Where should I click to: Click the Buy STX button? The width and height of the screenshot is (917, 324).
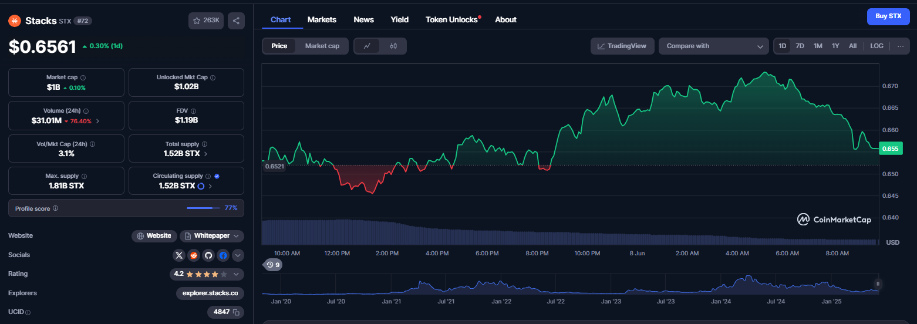[888, 16]
